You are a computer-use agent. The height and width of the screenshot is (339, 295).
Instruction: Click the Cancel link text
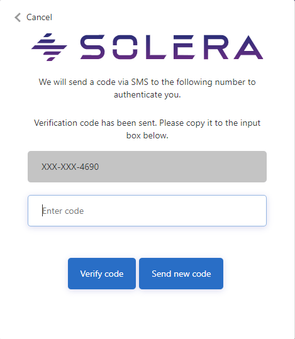pos(39,18)
